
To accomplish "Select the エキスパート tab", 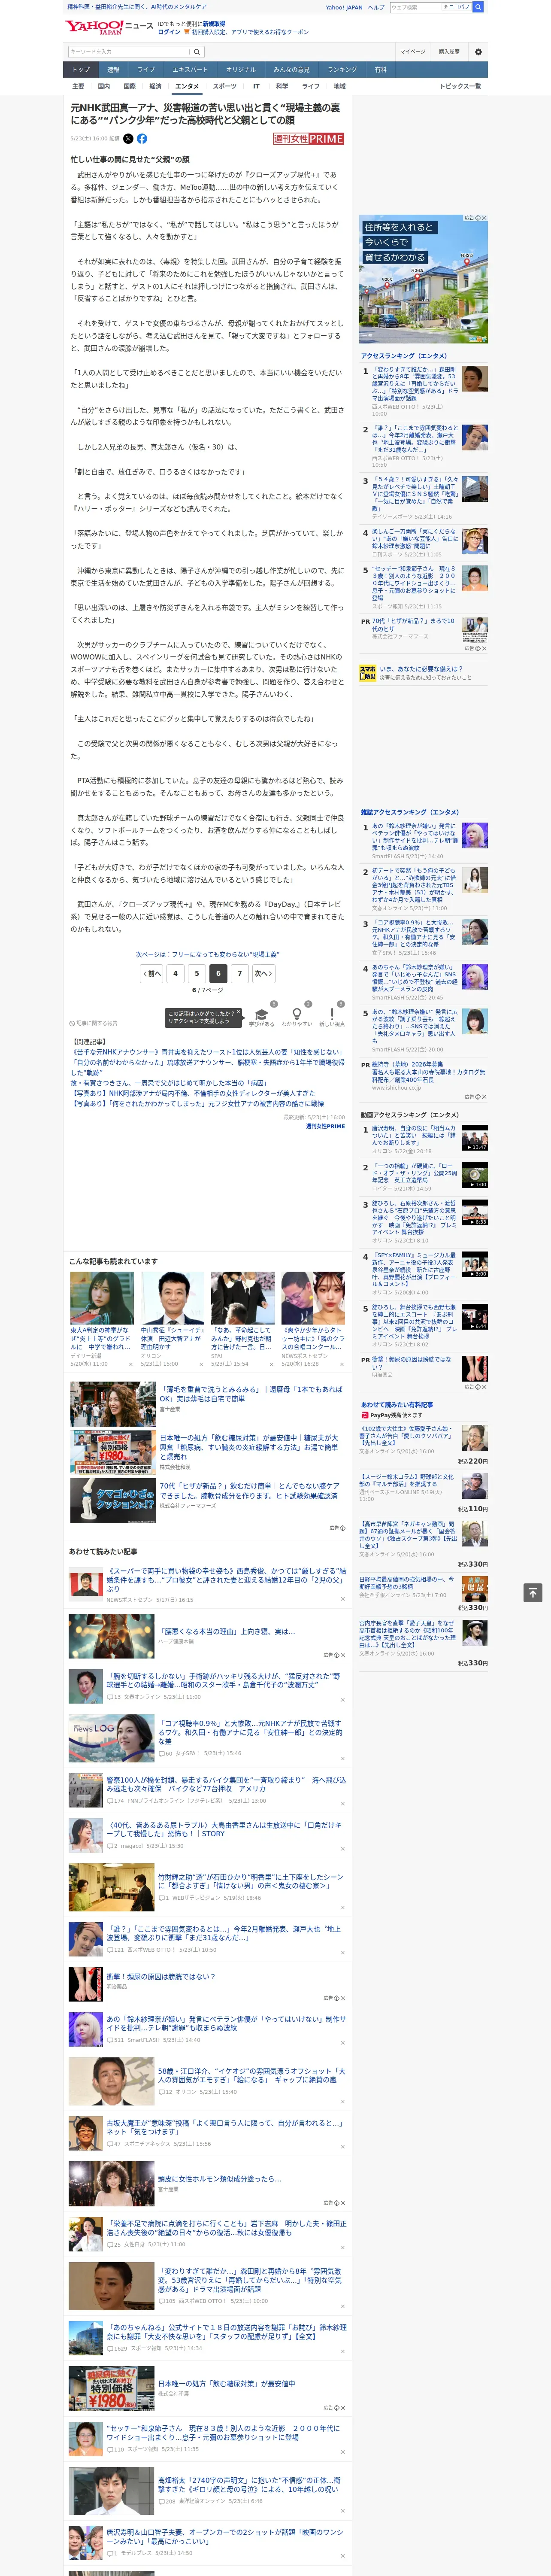I will click(190, 70).
